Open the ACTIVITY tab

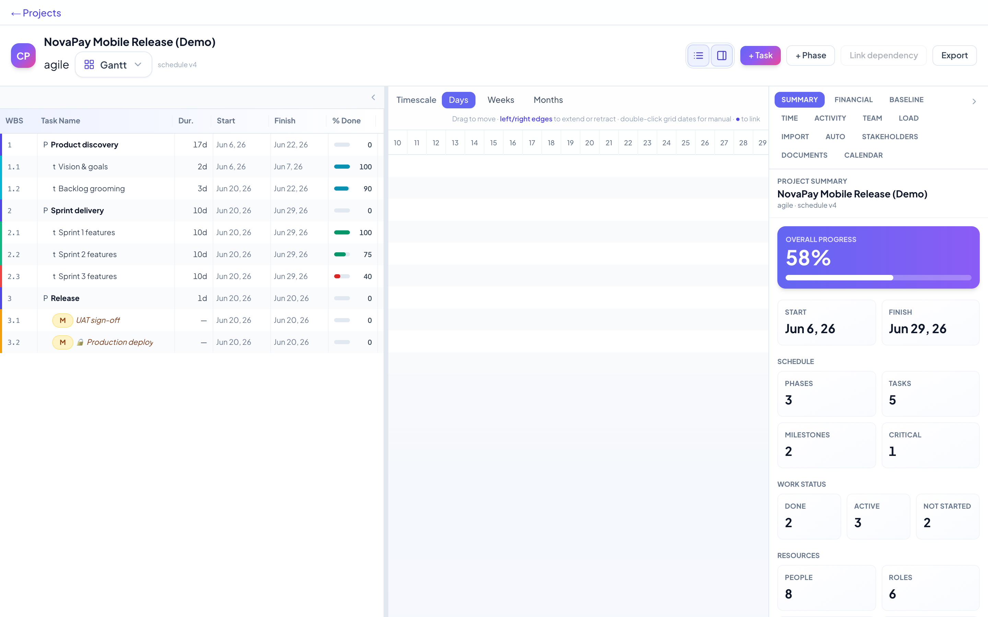(830, 118)
